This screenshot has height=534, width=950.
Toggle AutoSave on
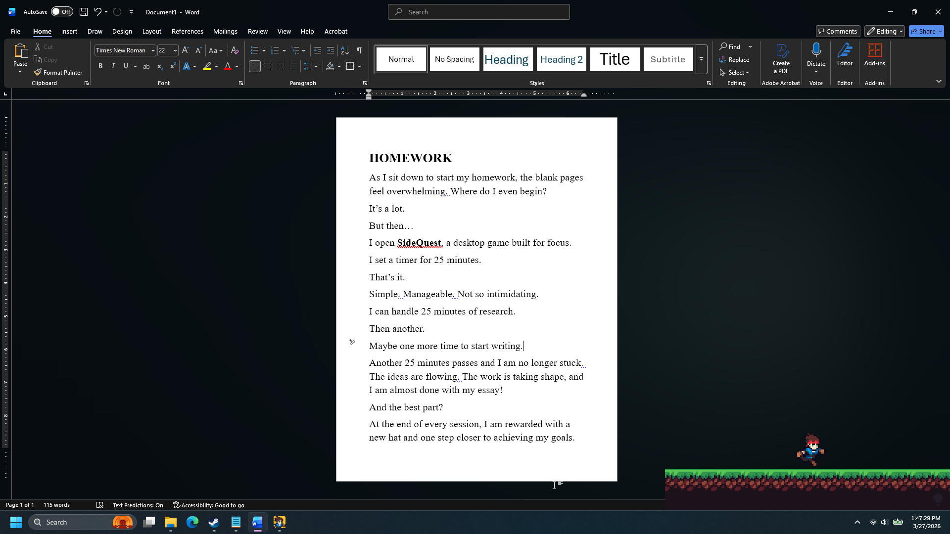(61, 11)
